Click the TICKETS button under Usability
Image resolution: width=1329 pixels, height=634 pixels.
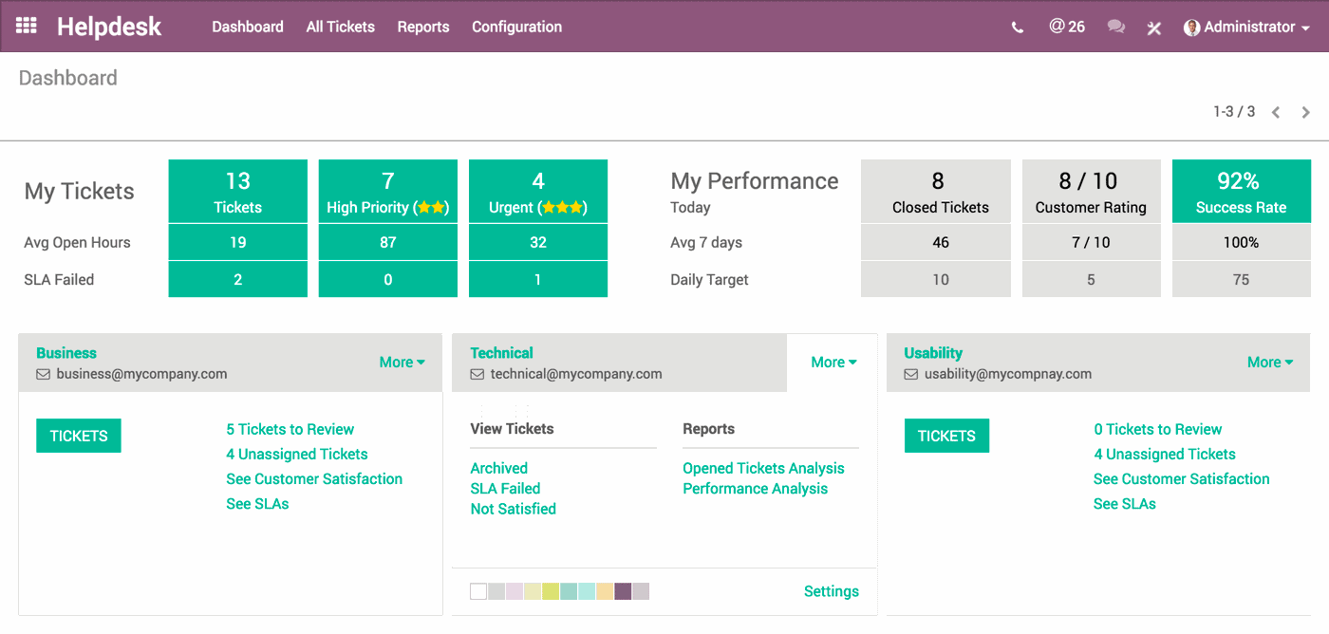pyautogui.click(x=946, y=436)
